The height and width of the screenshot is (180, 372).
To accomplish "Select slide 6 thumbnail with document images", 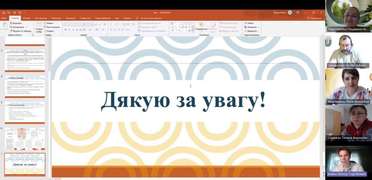I will (24, 138).
